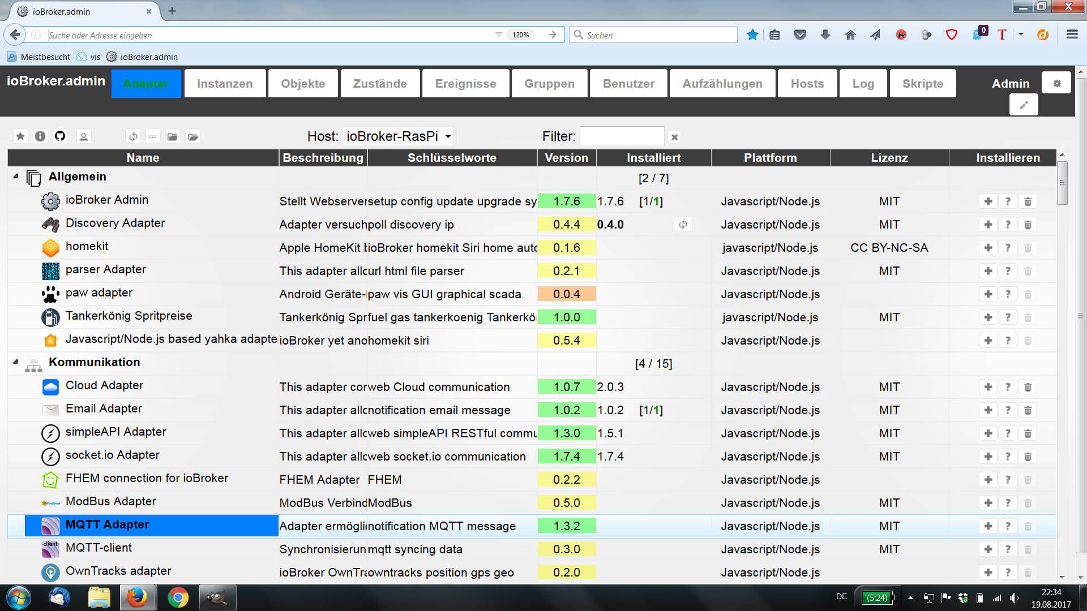Collapse the Allgemein group
1087x611 pixels.
[x=16, y=177]
